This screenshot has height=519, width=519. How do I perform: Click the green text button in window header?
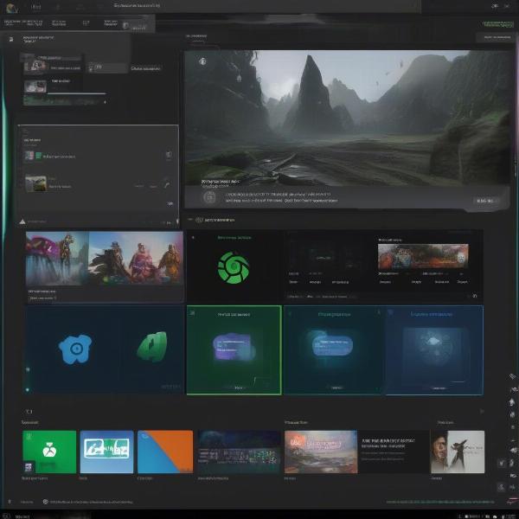498,24
